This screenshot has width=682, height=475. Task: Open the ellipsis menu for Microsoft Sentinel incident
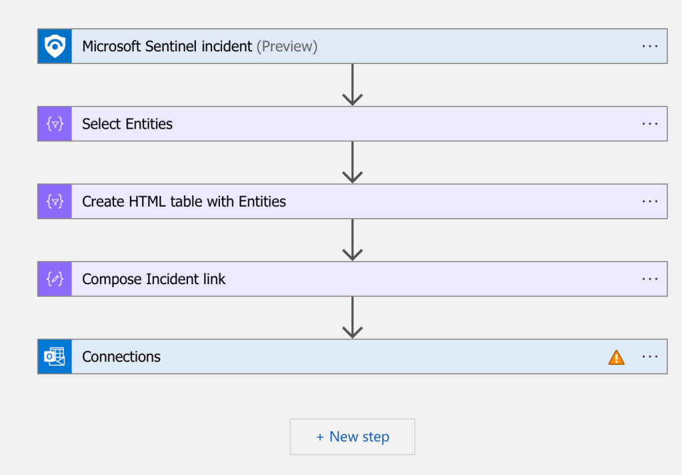coord(650,46)
